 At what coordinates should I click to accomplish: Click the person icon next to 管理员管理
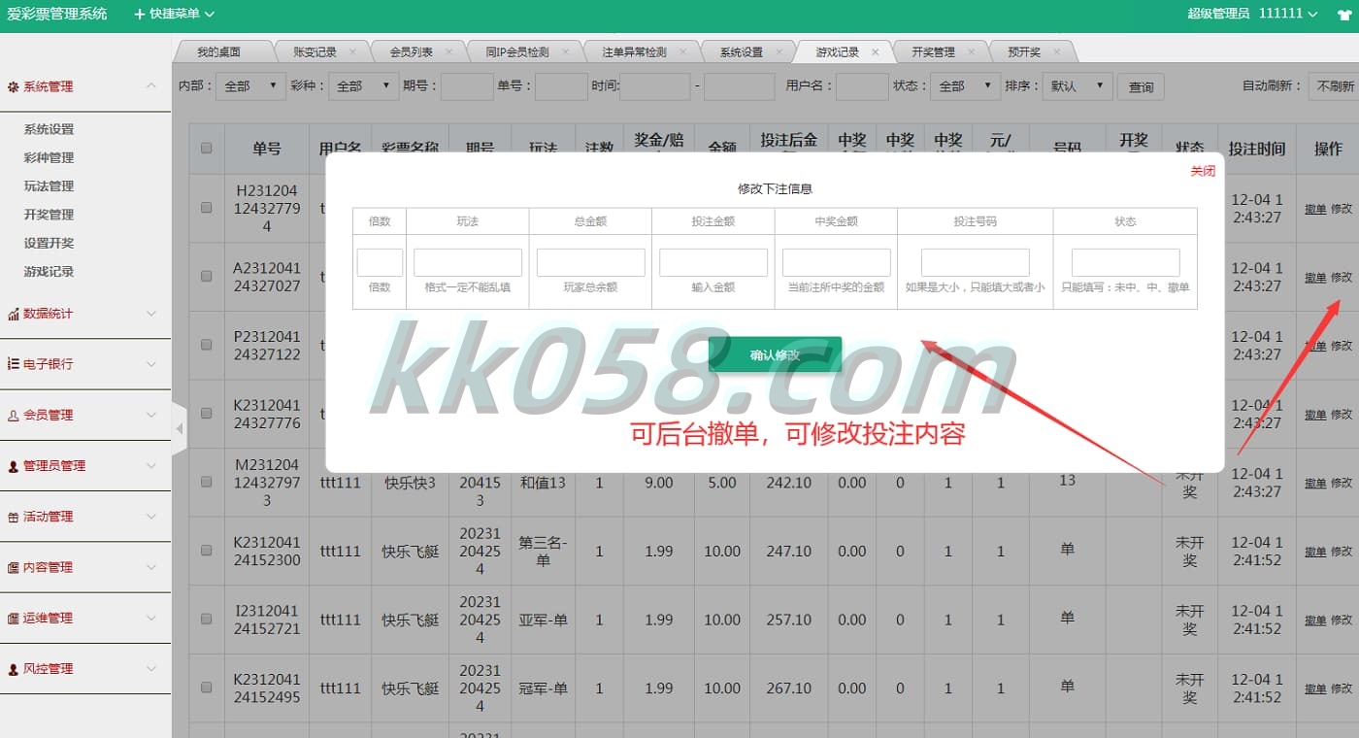[x=13, y=466]
